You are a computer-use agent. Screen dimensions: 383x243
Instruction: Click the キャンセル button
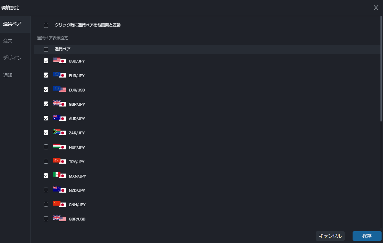click(330, 236)
